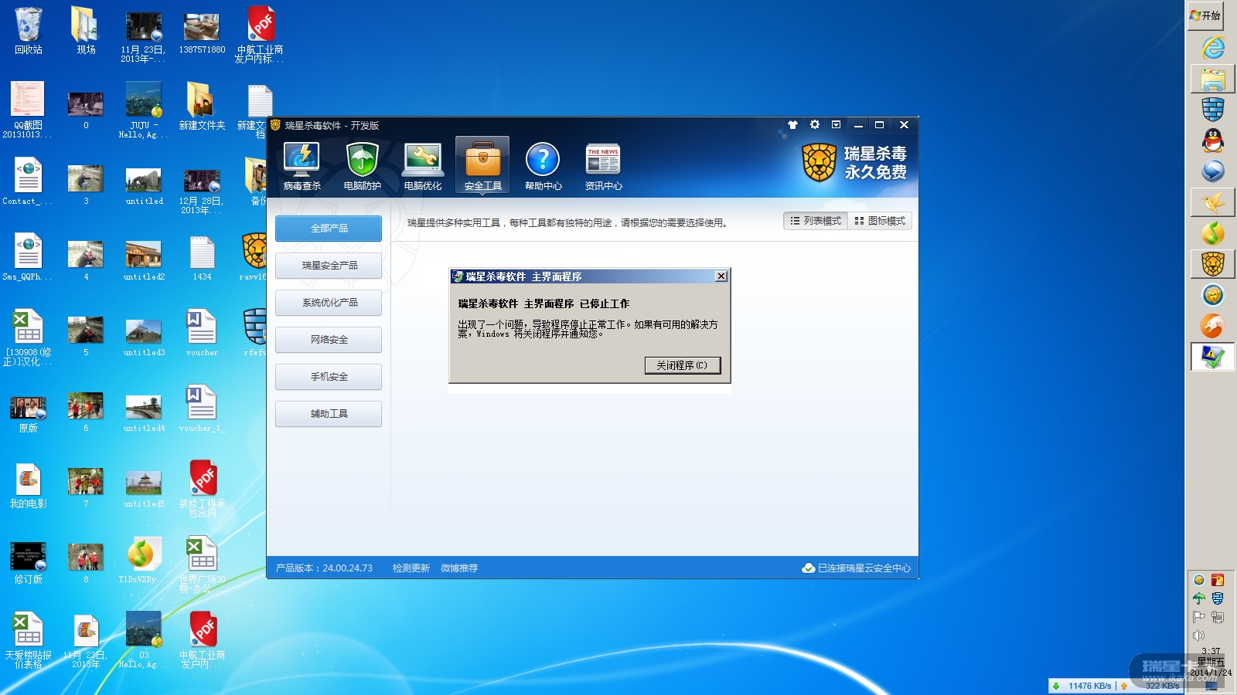Viewport: 1237px width, 695px height.
Task: Open the orange leopard browser taskbar icon
Action: 1213,326
